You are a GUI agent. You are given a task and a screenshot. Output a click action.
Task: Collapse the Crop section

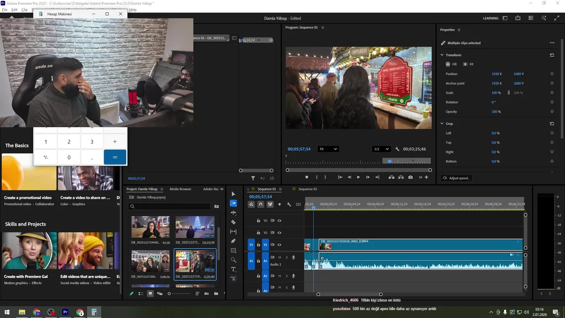pyautogui.click(x=442, y=124)
